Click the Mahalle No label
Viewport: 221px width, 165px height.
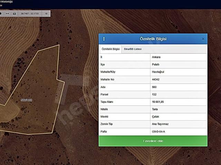[x=107, y=79]
